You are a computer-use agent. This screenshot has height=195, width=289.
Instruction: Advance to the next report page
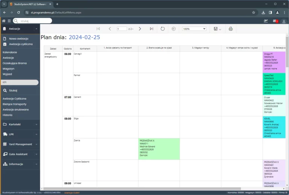click(140, 29)
